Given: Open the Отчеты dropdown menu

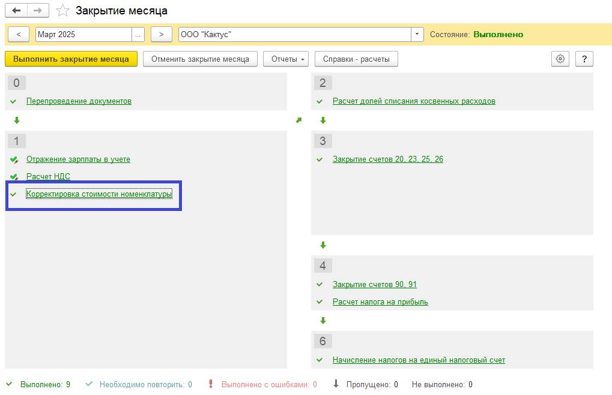Looking at the screenshot, I should 286,59.
